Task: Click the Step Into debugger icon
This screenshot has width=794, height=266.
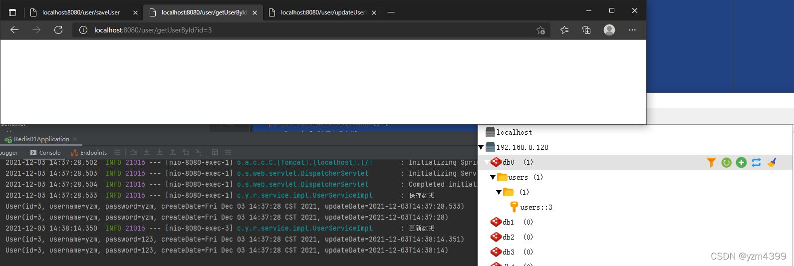Action: 160,152
